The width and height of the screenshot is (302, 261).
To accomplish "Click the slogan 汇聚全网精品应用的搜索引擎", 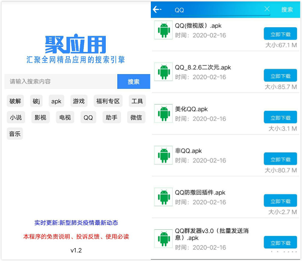I will click(76, 60).
